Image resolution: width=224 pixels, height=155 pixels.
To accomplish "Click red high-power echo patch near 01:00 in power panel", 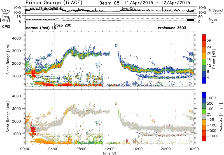I will point(33,74).
